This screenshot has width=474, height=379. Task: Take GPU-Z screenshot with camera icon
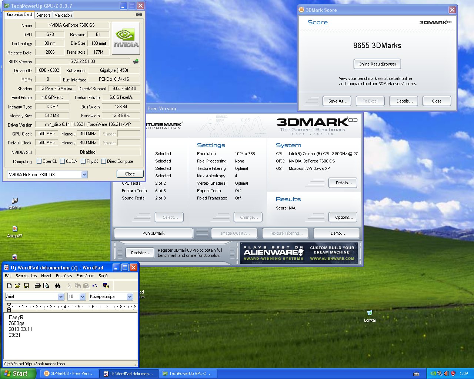[138, 14]
